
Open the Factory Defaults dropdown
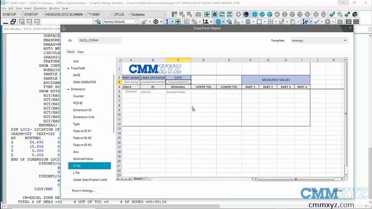tap(135, 22)
